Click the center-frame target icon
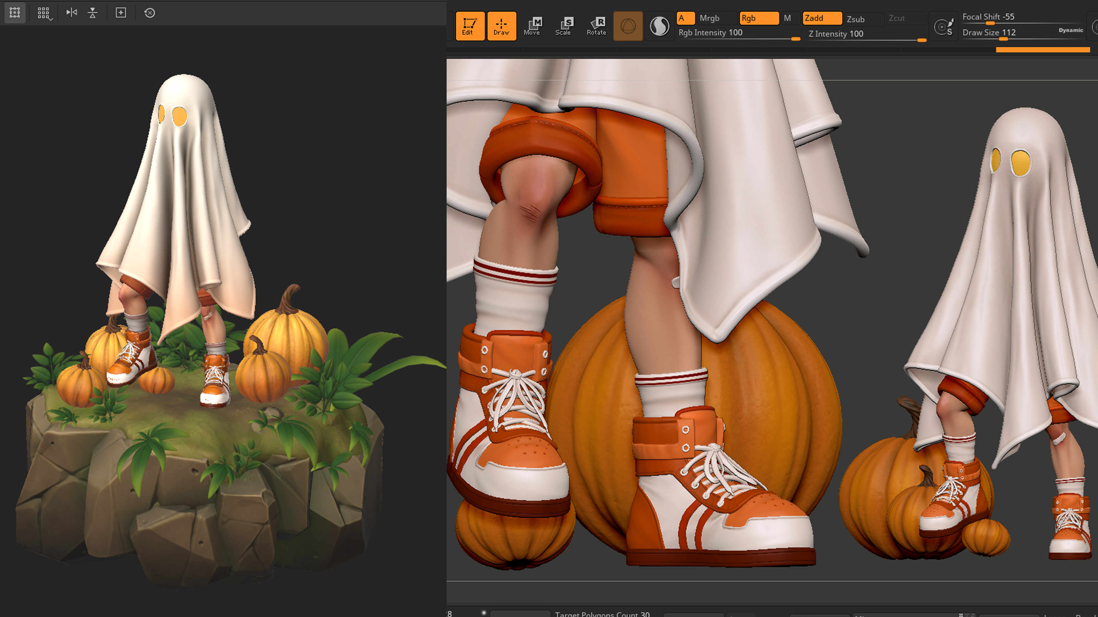The width and height of the screenshot is (1098, 617). (x=121, y=13)
